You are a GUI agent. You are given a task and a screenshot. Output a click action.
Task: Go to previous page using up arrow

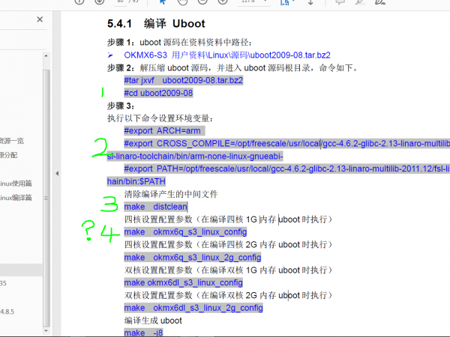(80, 3)
